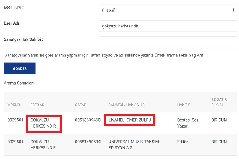Click CAENR value 00513639460I
This screenshot has width=239, height=159.
coord(88,120)
